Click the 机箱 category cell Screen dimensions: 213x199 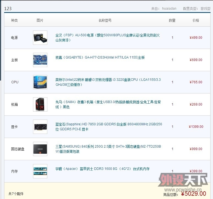14,104
